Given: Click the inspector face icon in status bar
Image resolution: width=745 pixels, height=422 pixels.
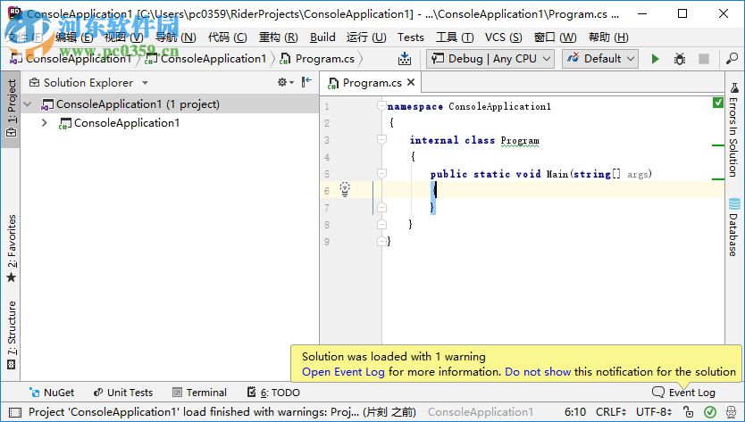Looking at the screenshot, I should click(x=732, y=412).
